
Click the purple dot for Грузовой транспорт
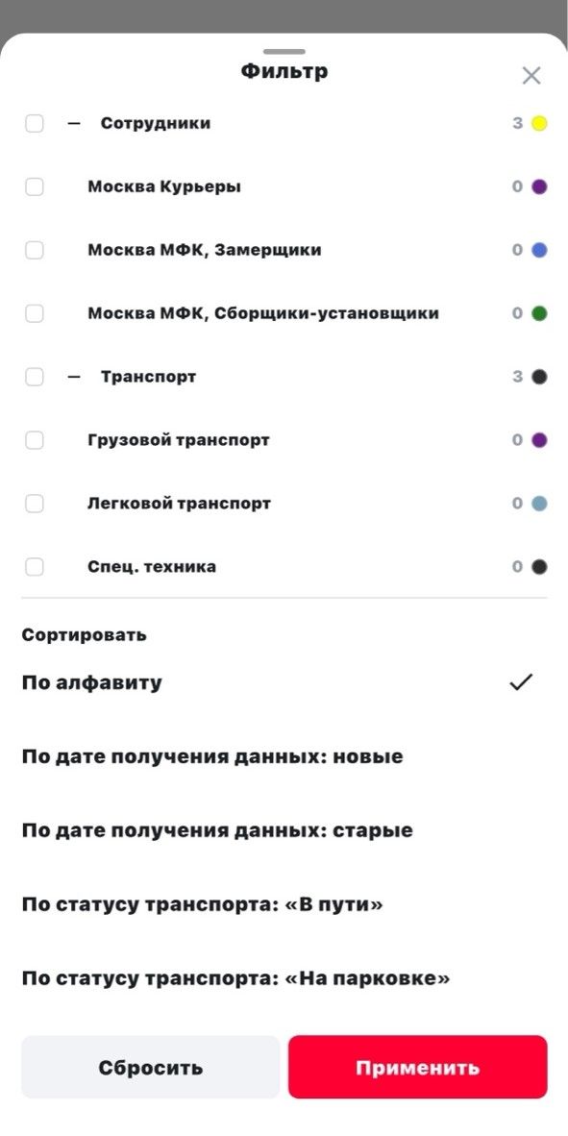pyautogui.click(x=539, y=440)
